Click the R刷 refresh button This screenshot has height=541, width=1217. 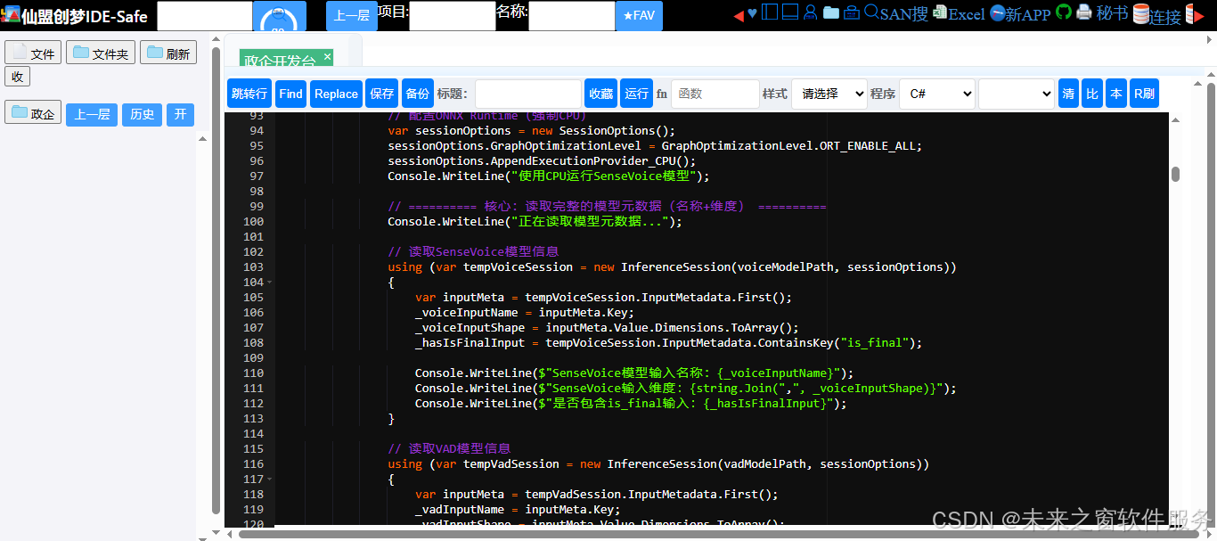(1144, 94)
